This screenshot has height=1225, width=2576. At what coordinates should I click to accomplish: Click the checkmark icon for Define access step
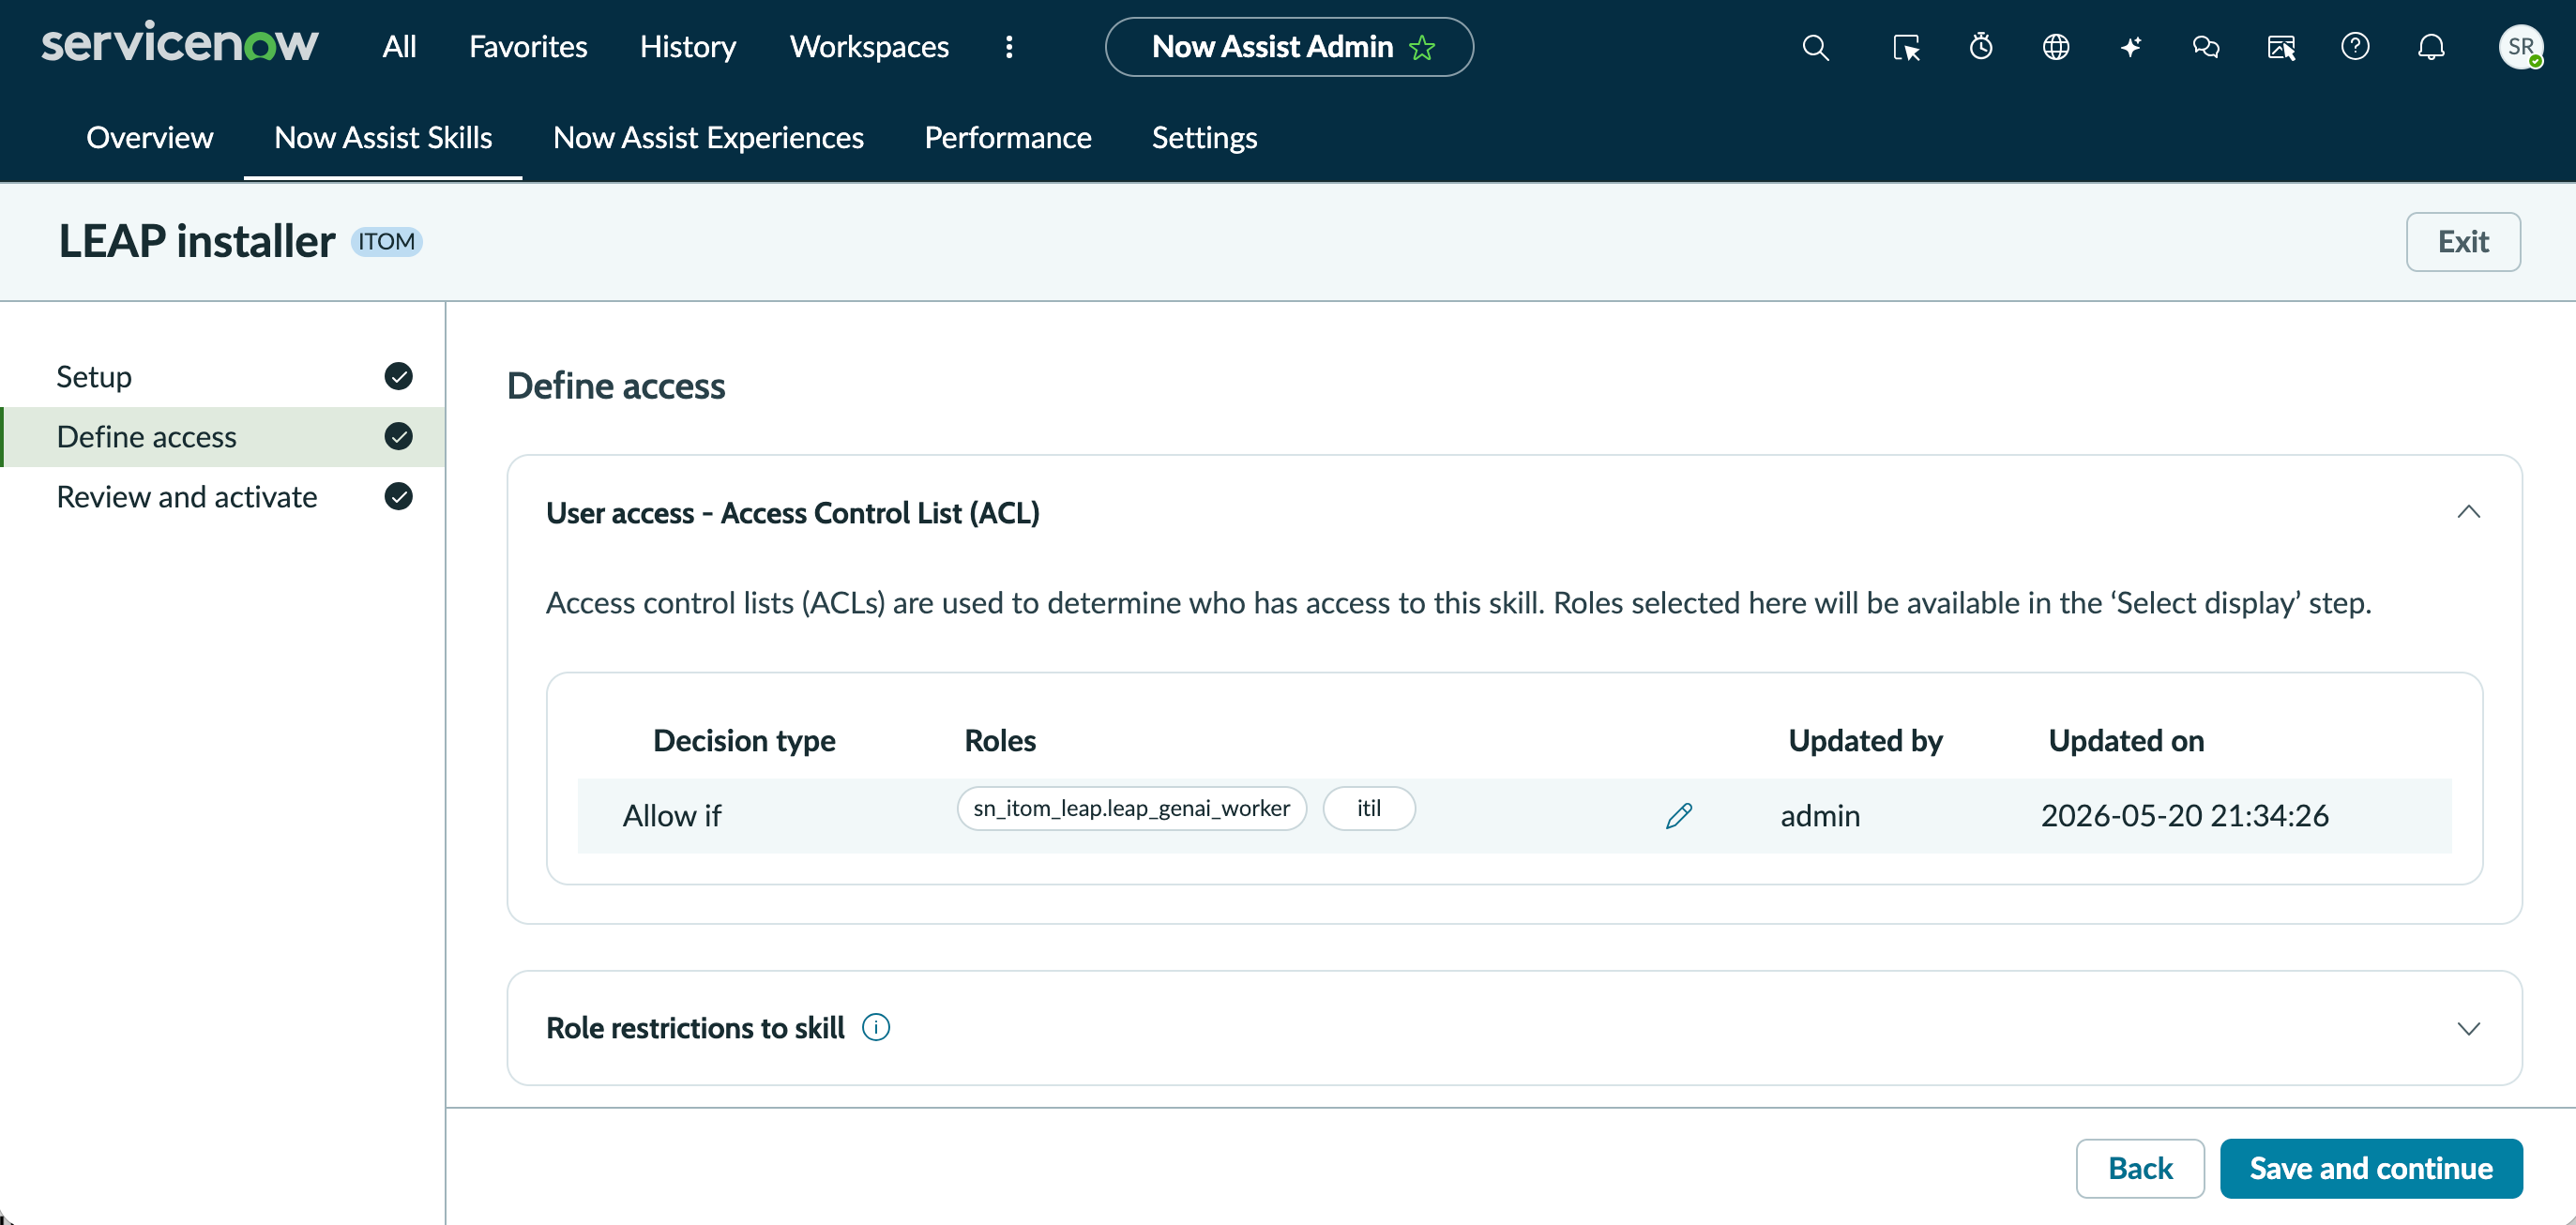click(398, 436)
